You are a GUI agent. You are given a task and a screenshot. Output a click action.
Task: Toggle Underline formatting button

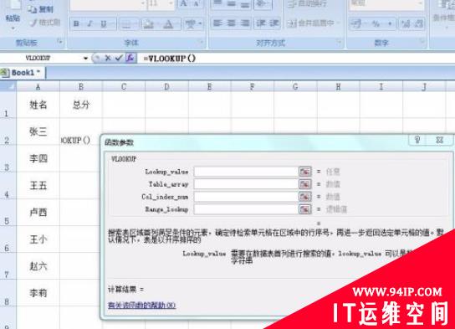point(104,23)
